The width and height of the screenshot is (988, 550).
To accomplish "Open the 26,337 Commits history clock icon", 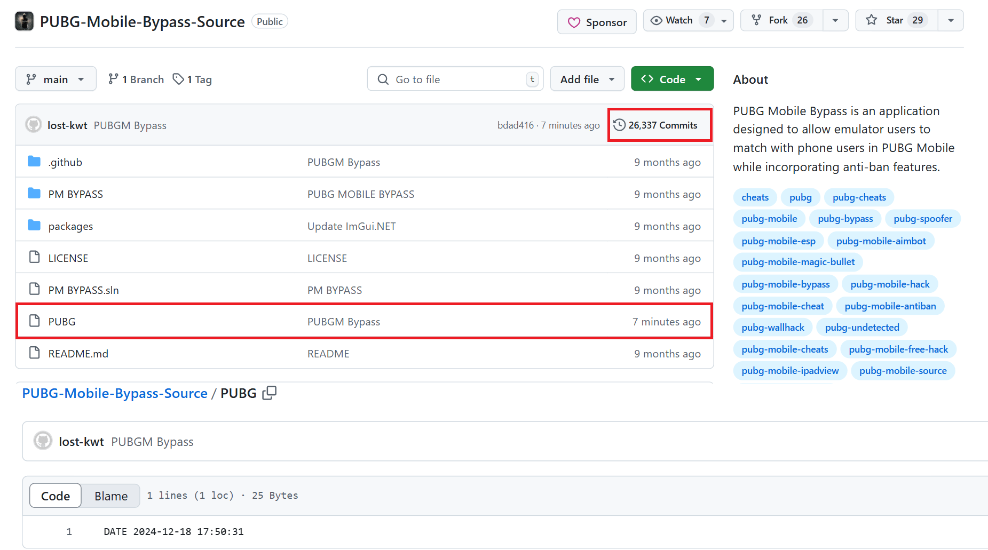I will pos(619,125).
